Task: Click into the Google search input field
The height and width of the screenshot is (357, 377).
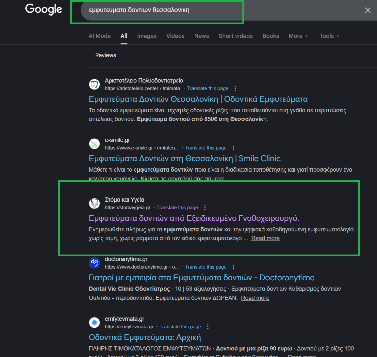Action: [157, 10]
